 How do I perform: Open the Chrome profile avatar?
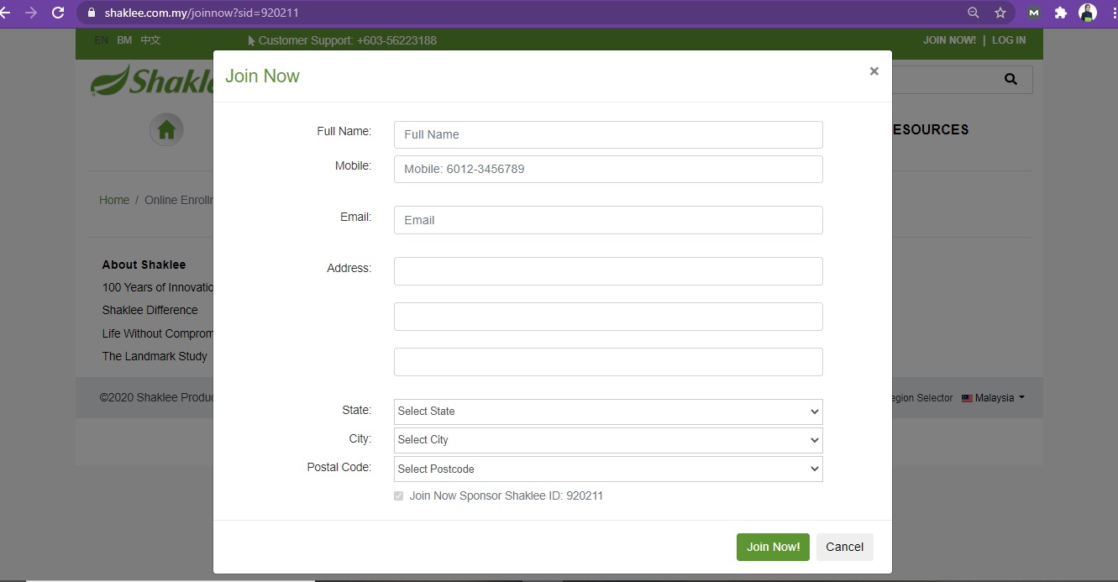pyautogui.click(x=1088, y=13)
